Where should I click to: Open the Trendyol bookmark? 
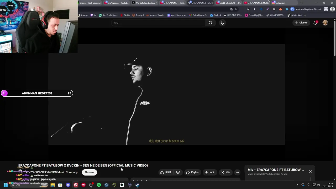pos(138,15)
